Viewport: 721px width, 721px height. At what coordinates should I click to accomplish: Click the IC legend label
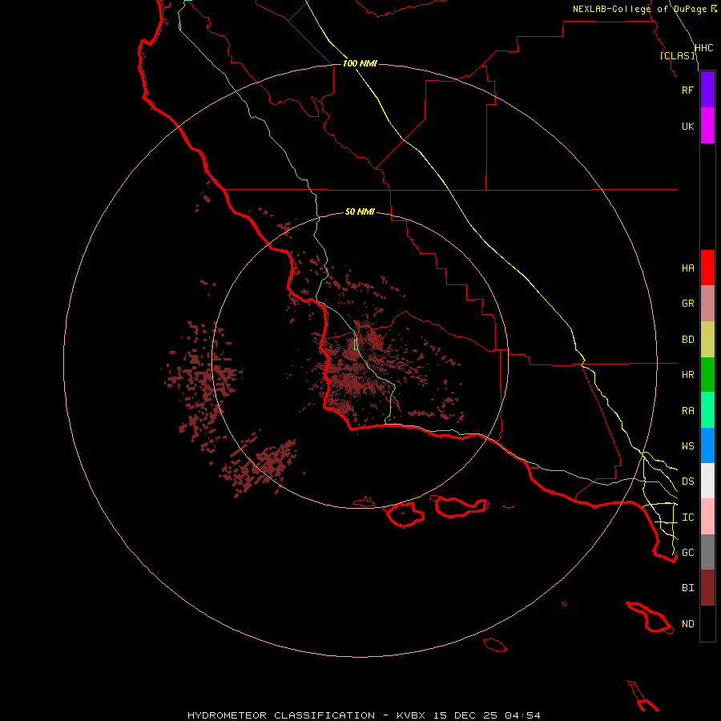point(687,518)
